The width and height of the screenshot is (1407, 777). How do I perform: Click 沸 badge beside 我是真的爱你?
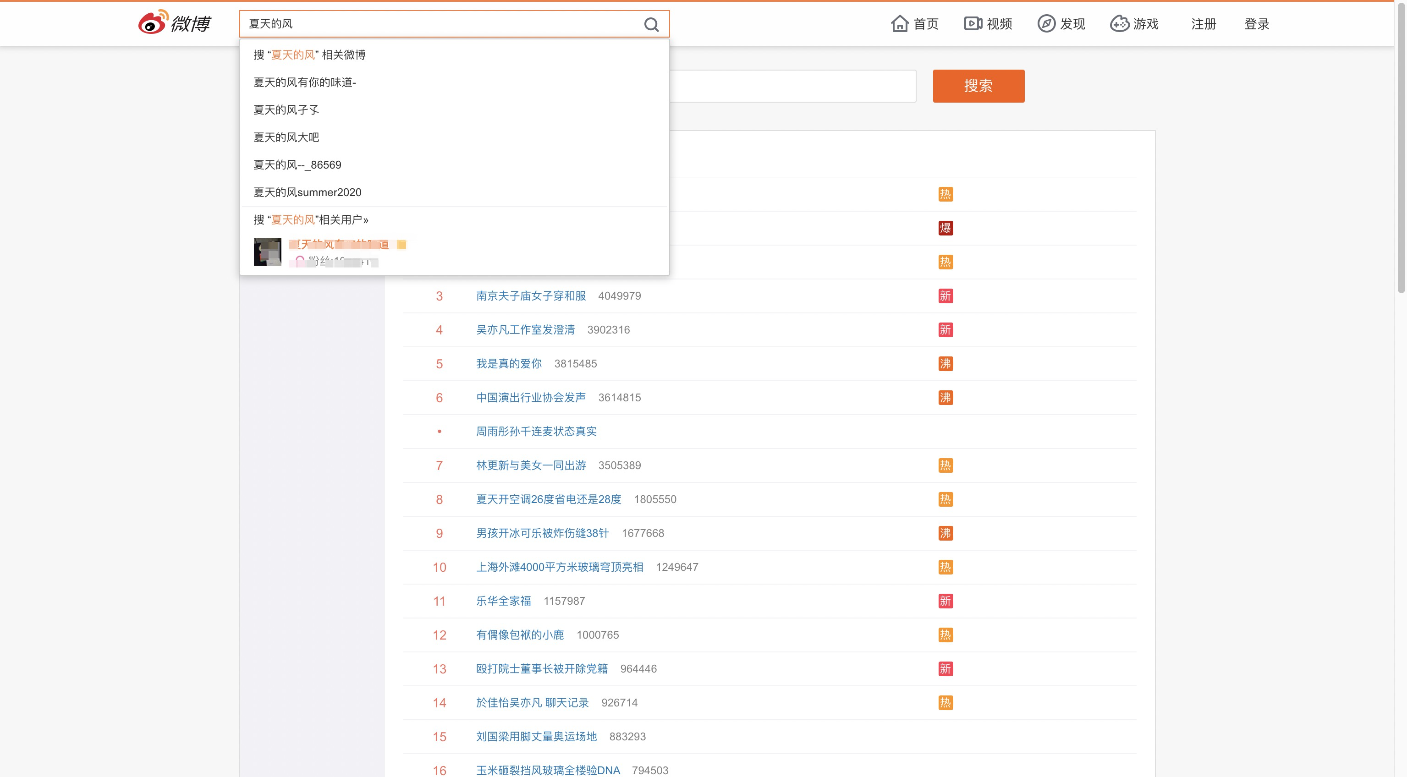coord(945,364)
